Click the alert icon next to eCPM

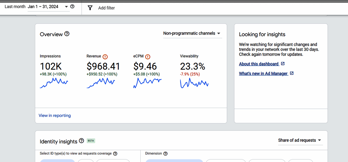148,57
